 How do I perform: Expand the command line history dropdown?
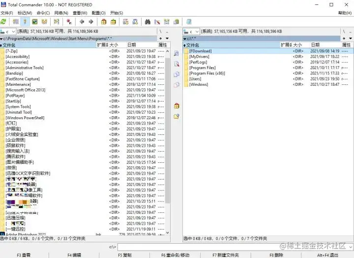tap(351, 247)
